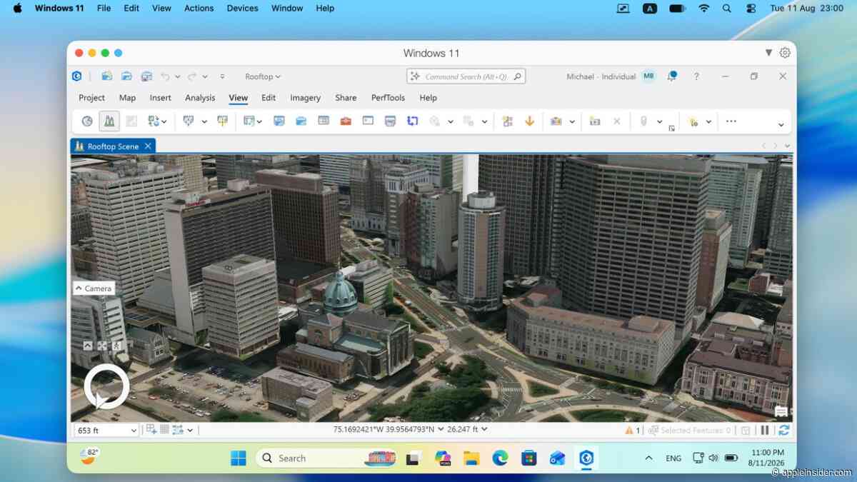Screen dimensions: 857x482
Task: Open Customize Quick Access Toolbar dropdown
Action: [x=222, y=76]
